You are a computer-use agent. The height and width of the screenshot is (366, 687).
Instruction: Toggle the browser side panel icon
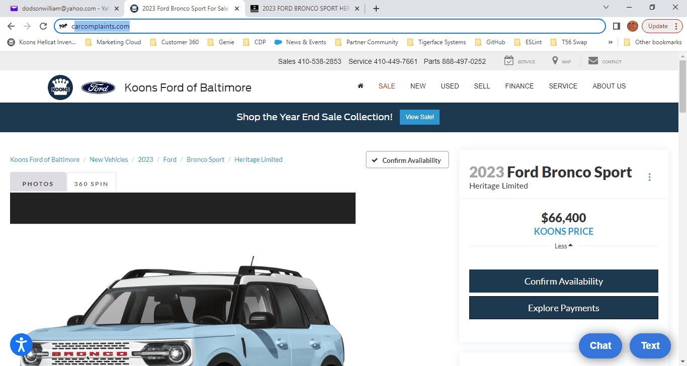coord(617,26)
